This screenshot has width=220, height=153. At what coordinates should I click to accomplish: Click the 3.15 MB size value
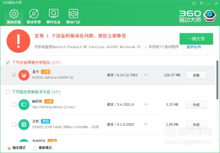tap(172, 105)
